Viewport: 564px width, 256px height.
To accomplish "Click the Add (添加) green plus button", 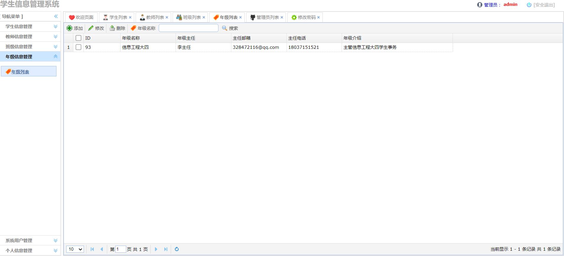I will (75, 28).
